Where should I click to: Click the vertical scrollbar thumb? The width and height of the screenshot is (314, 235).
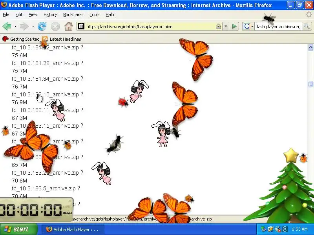pyautogui.click(x=310, y=84)
